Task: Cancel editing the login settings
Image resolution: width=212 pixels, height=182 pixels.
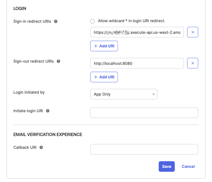Action: tap(188, 166)
